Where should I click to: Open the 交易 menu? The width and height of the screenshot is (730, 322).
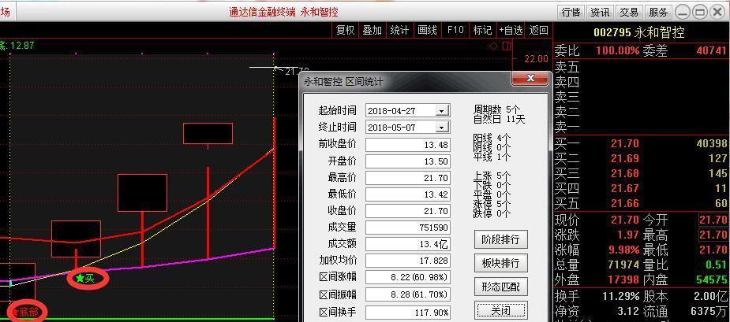628,12
